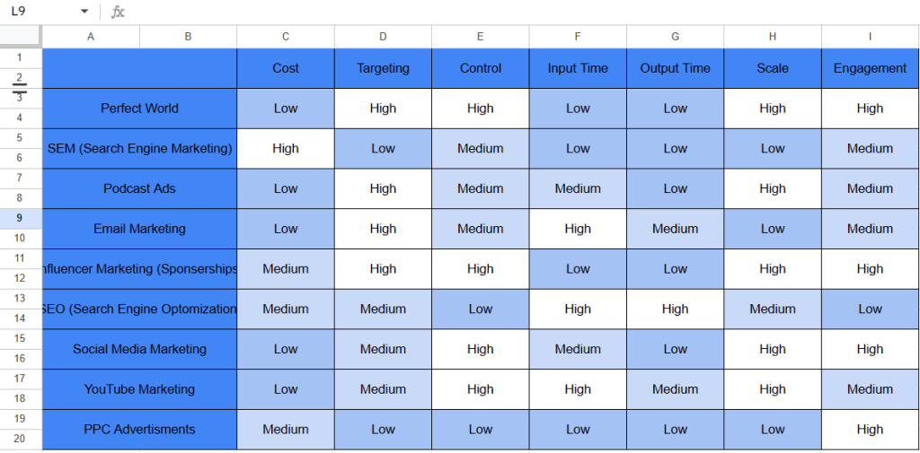Select the Output Time header cell
920x453 pixels.
tap(675, 68)
